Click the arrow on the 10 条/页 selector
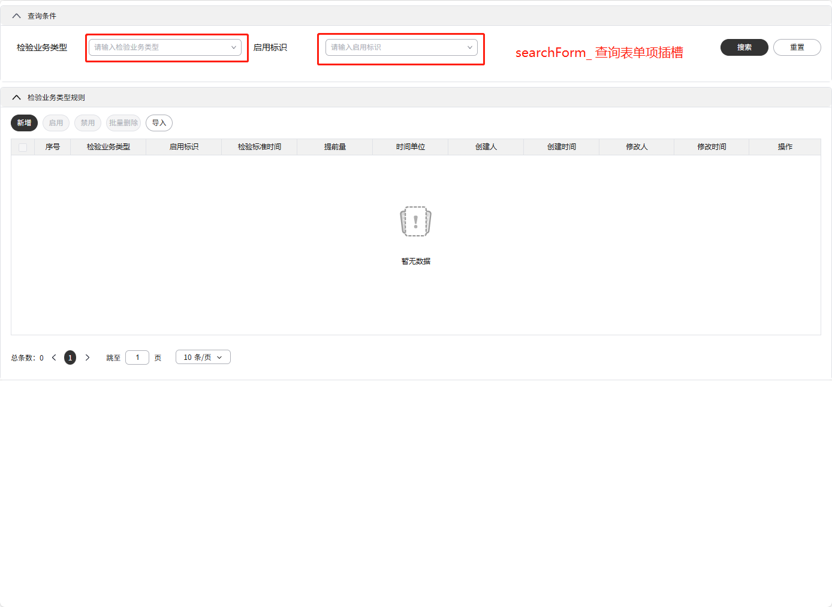 [x=219, y=357]
